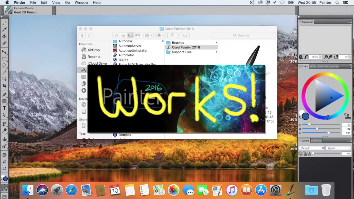
Task: Toggle the Clone Color stamp button
Action: coord(347,116)
